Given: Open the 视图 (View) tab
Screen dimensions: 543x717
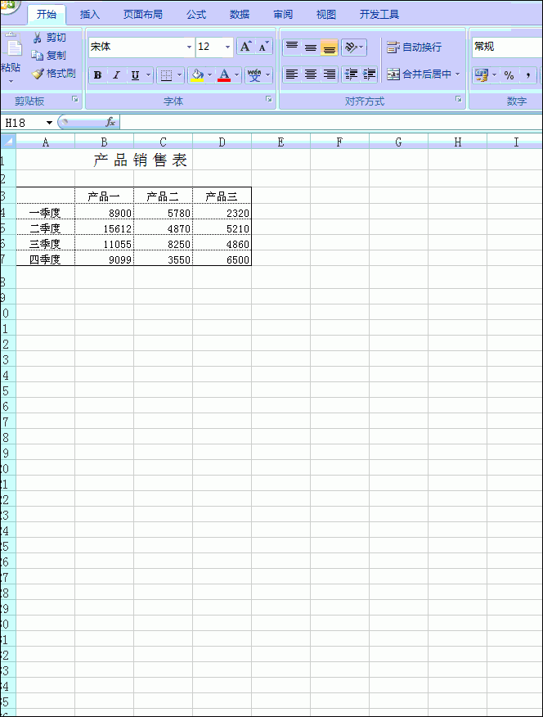Looking at the screenshot, I should pyautogui.click(x=325, y=14).
